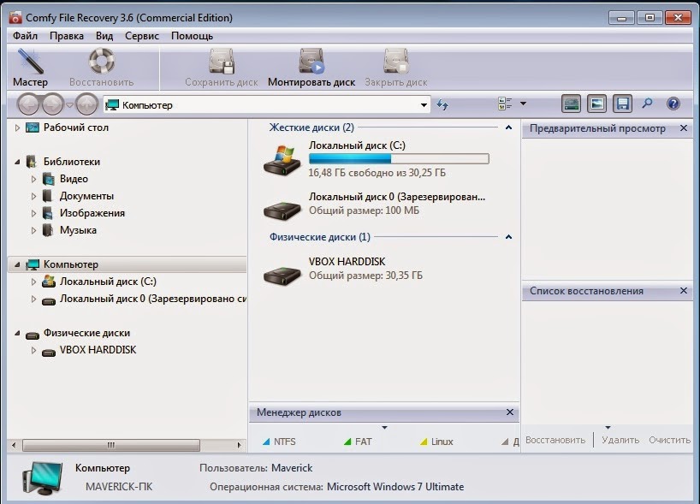Collapse the Компьютер tree node

point(17,264)
